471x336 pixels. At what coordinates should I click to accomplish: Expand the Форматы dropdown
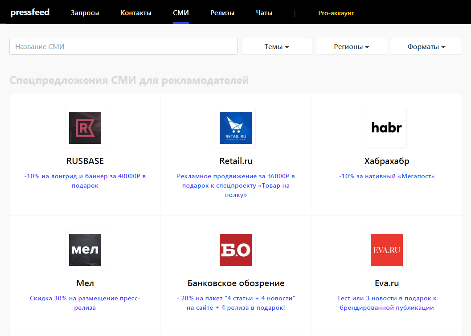[x=426, y=46]
